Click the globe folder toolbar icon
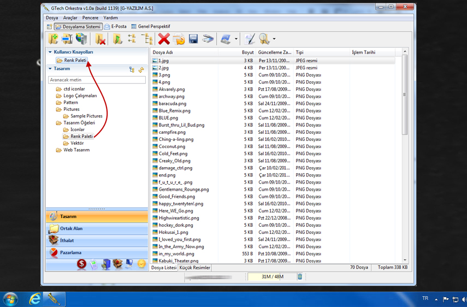467x307 pixels. [81, 38]
